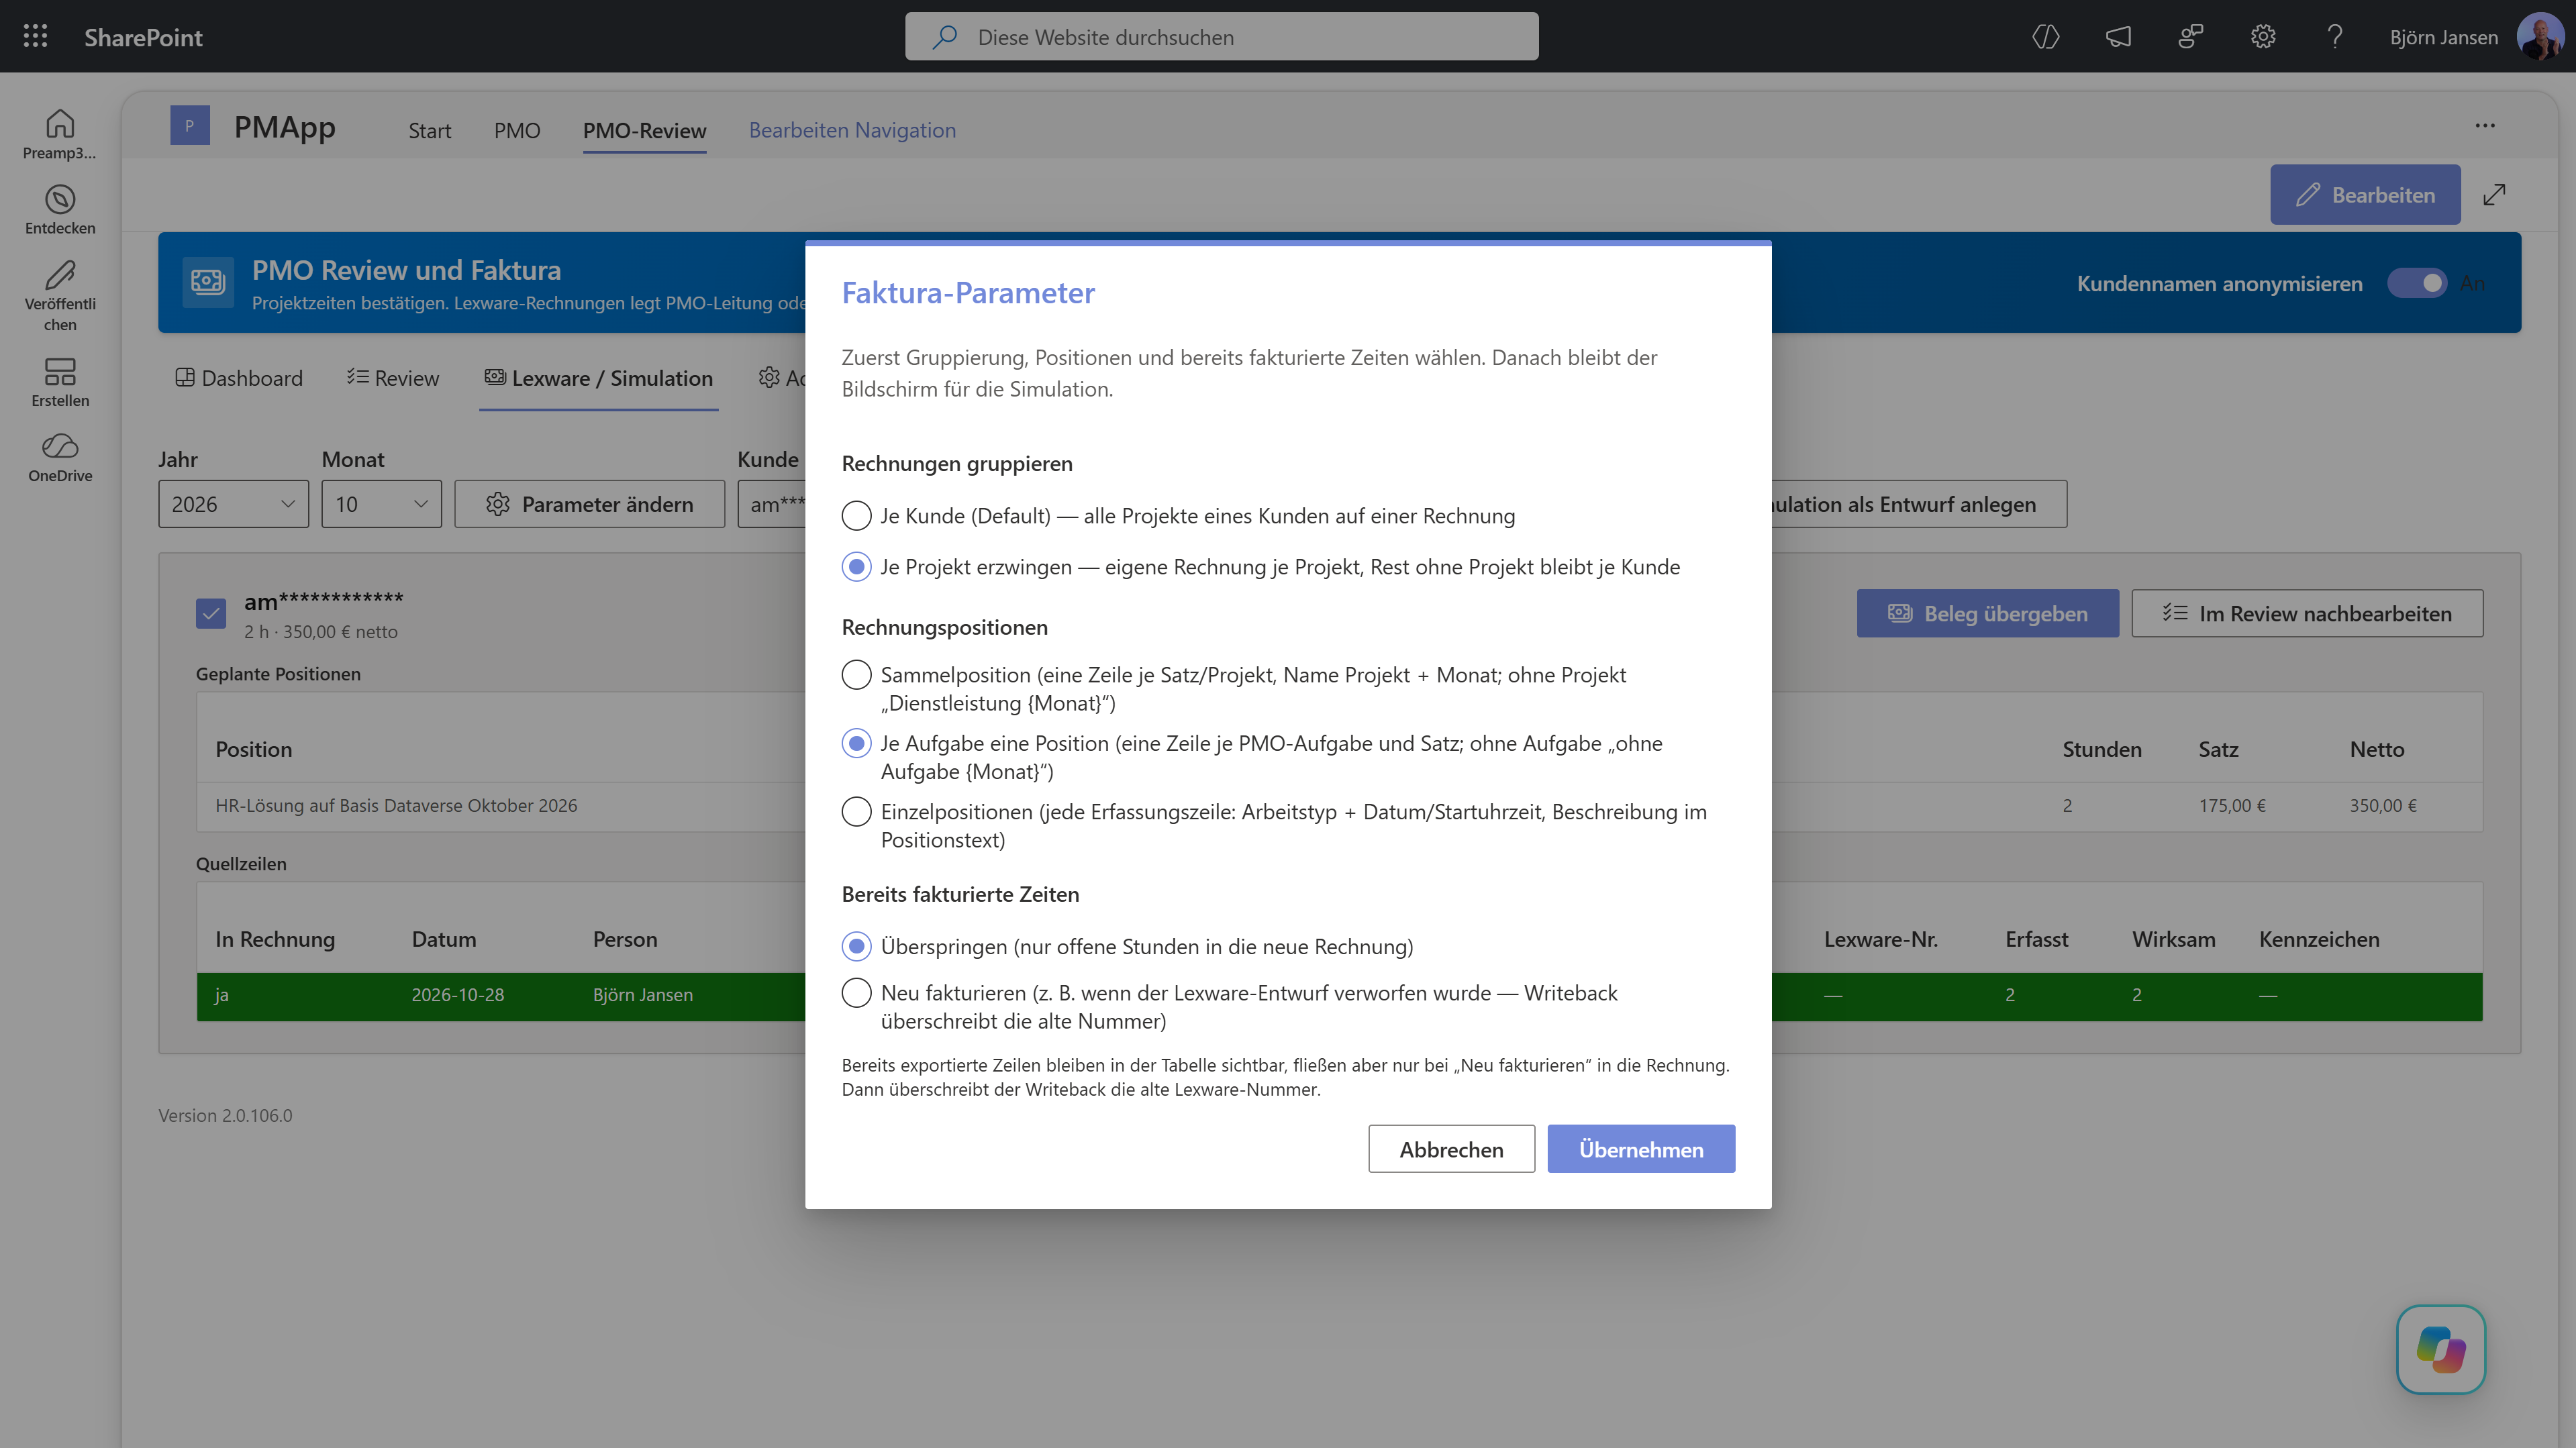
Task: Open the SharePoint app launcher grid
Action: pos(35,37)
